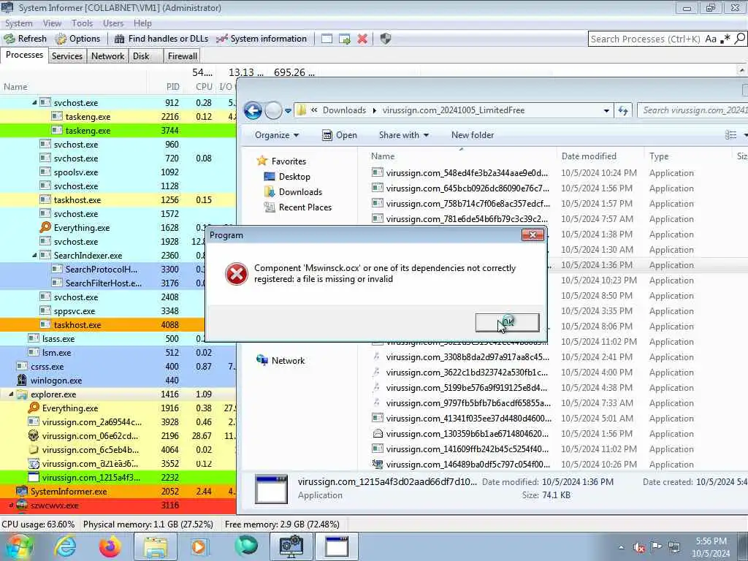
Task: Open Internet Explorer from taskbar
Action: click(x=64, y=546)
